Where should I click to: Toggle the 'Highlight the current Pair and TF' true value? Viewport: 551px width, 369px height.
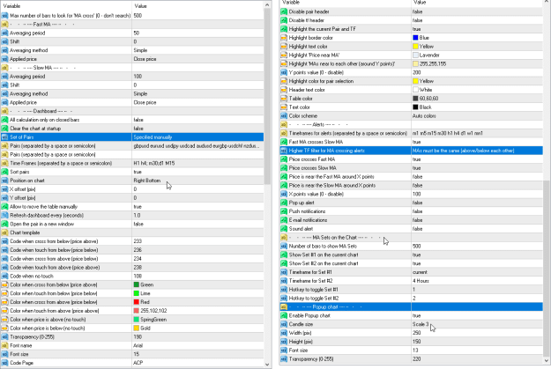[416, 29]
